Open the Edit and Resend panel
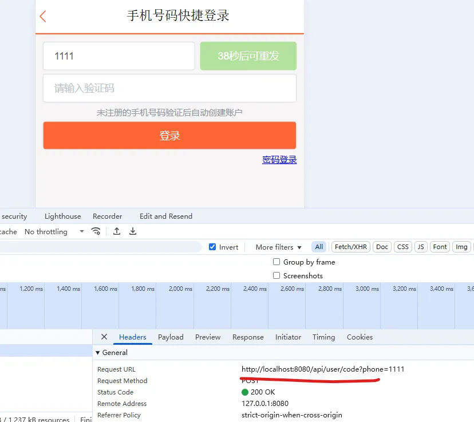 (x=166, y=216)
